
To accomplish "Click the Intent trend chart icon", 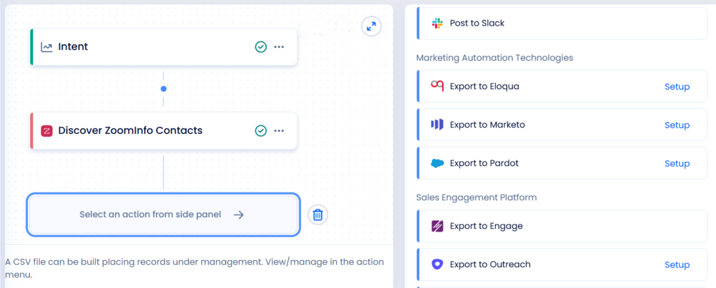I will (x=47, y=47).
